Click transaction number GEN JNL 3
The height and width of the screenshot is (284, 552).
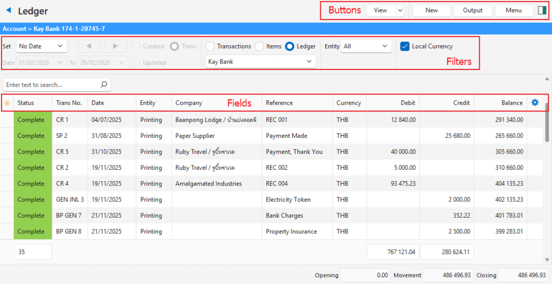tap(70, 199)
